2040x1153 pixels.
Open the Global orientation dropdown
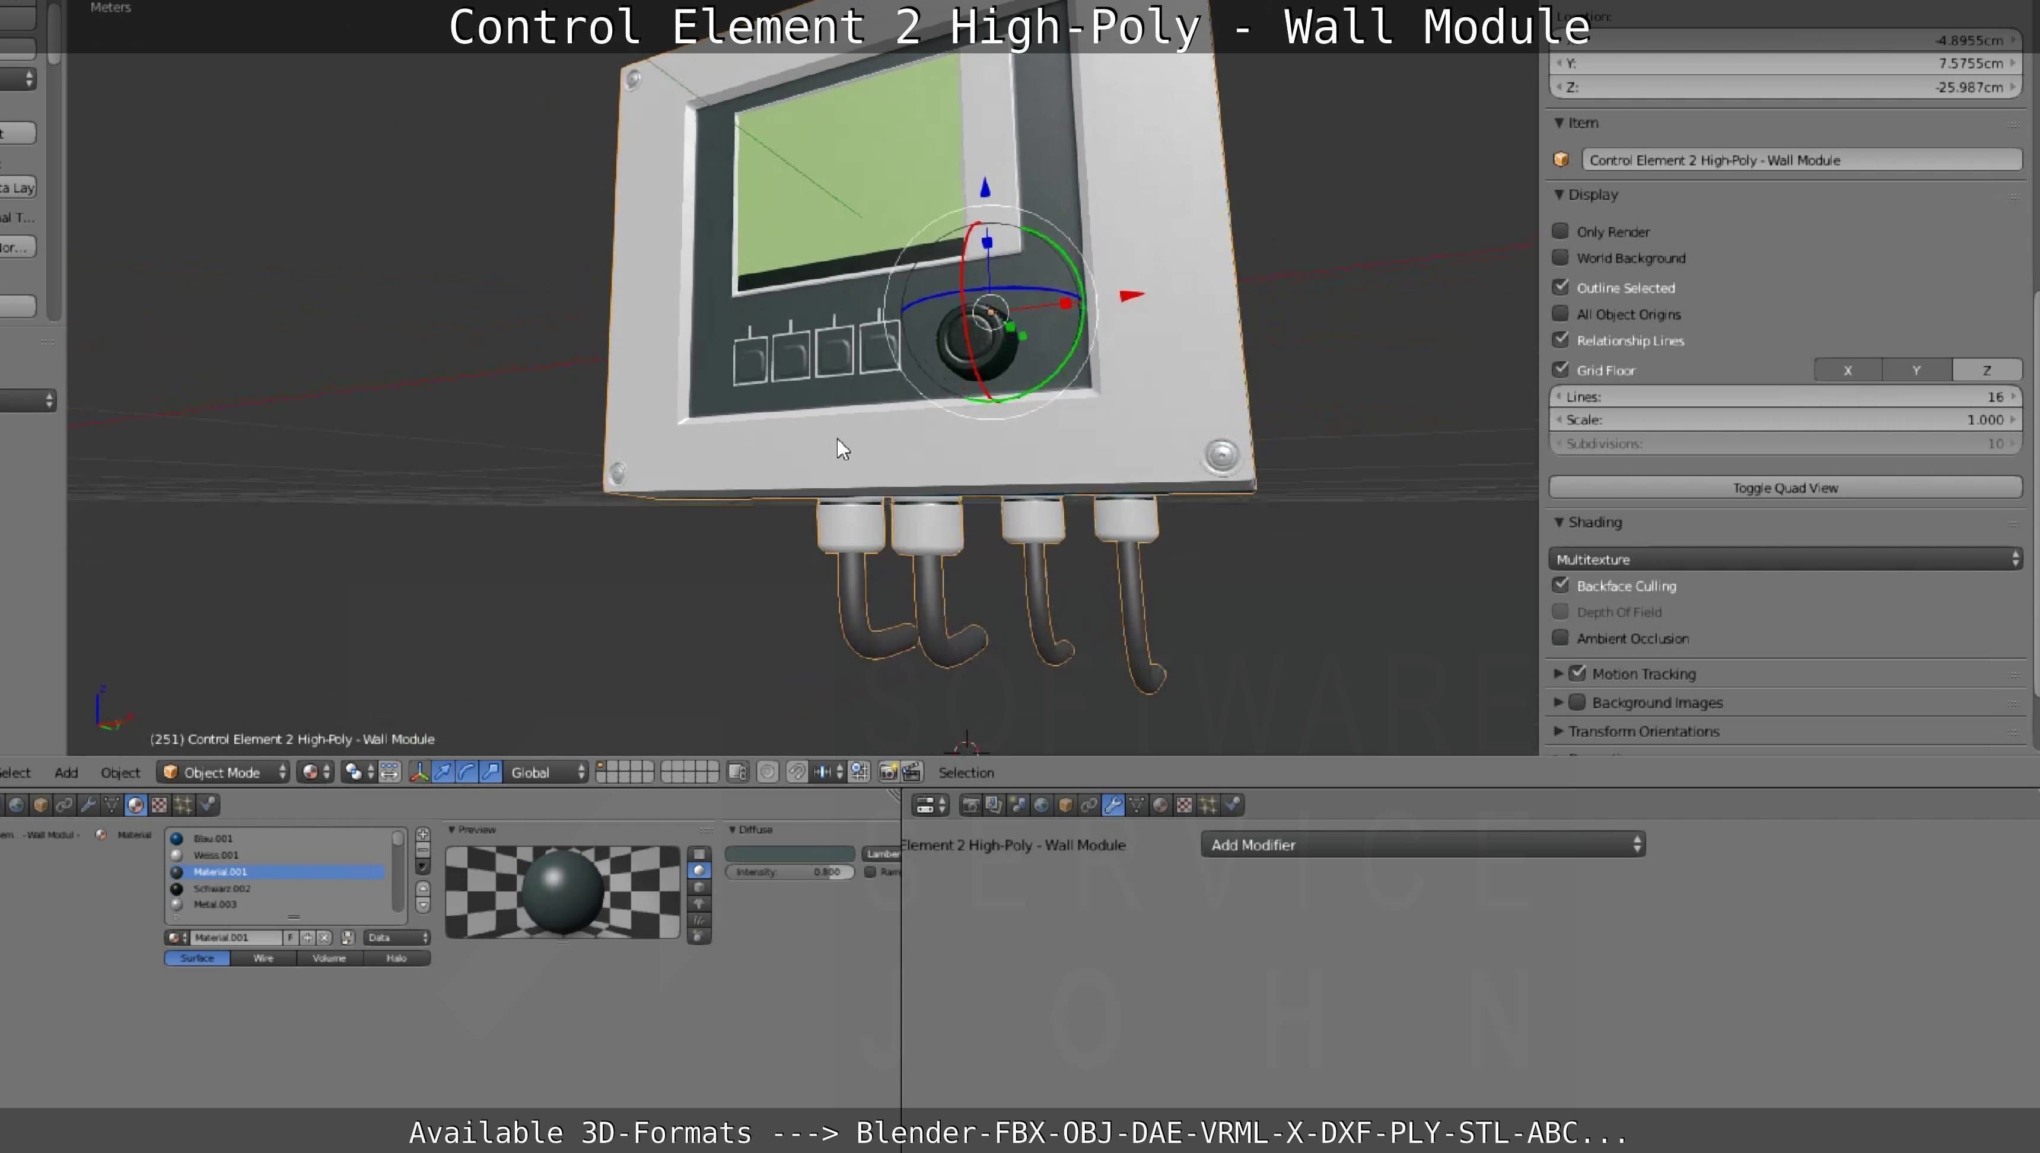click(546, 772)
